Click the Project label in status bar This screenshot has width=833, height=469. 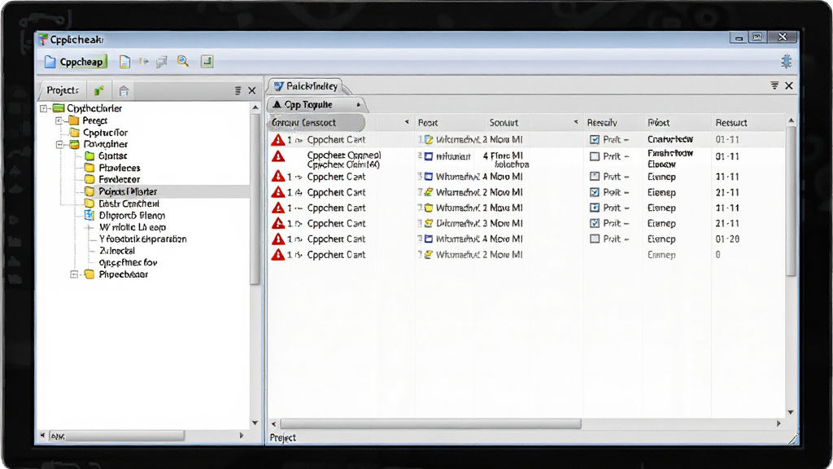[x=282, y=437]
